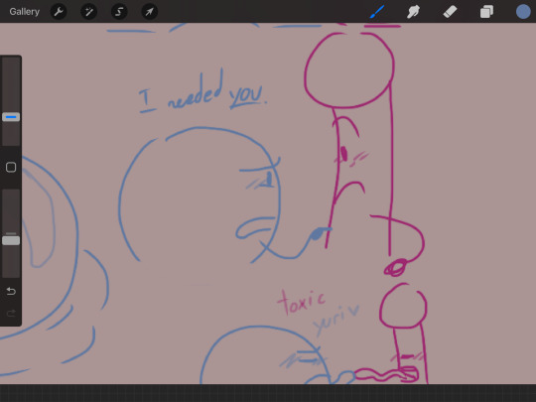
Task: Activate the Selection tool
Action: [x=119, y=12]
